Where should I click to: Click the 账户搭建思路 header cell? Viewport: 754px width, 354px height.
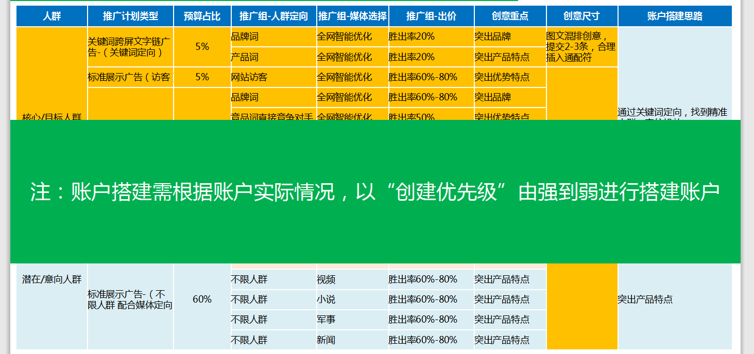[675, 16]
